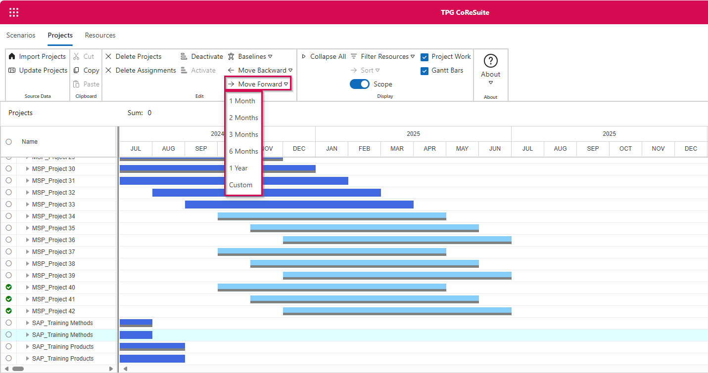Image resolution: width=708 pixels, height=373 pixels.
Task: Turn off the Scope toggle switch
Action: click(360, 84)
